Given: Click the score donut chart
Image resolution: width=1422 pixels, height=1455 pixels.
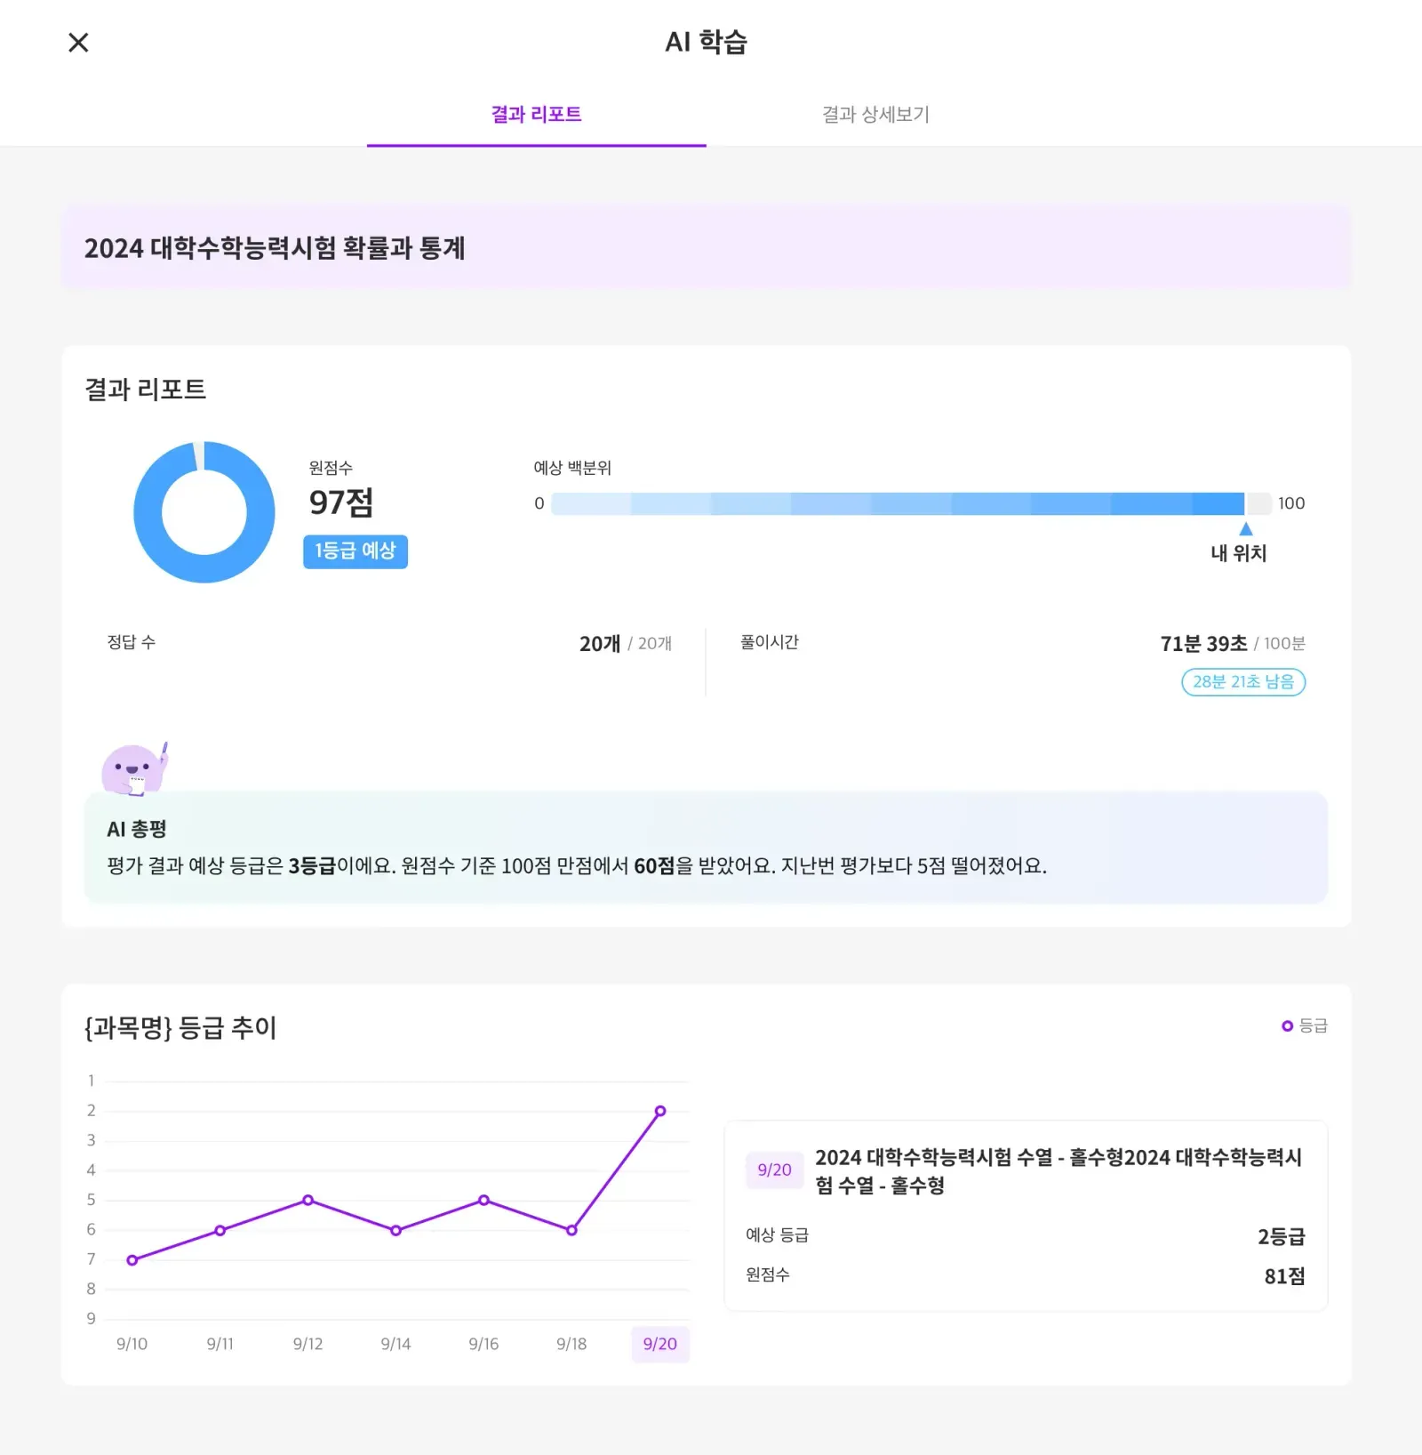Looking at the screenshot, I should (204, 512).
